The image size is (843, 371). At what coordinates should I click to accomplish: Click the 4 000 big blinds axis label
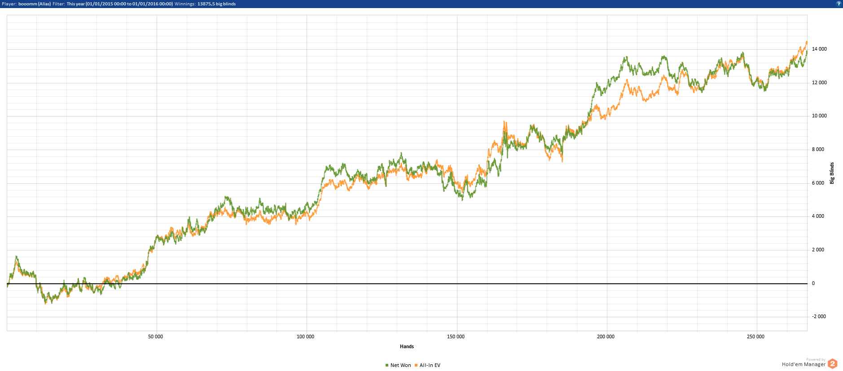(818, 216)
